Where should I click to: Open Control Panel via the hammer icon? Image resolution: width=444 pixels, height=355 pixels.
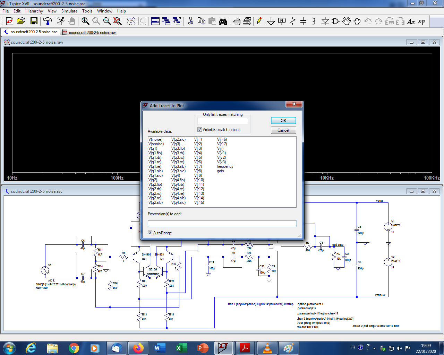(x=48, y=21)
